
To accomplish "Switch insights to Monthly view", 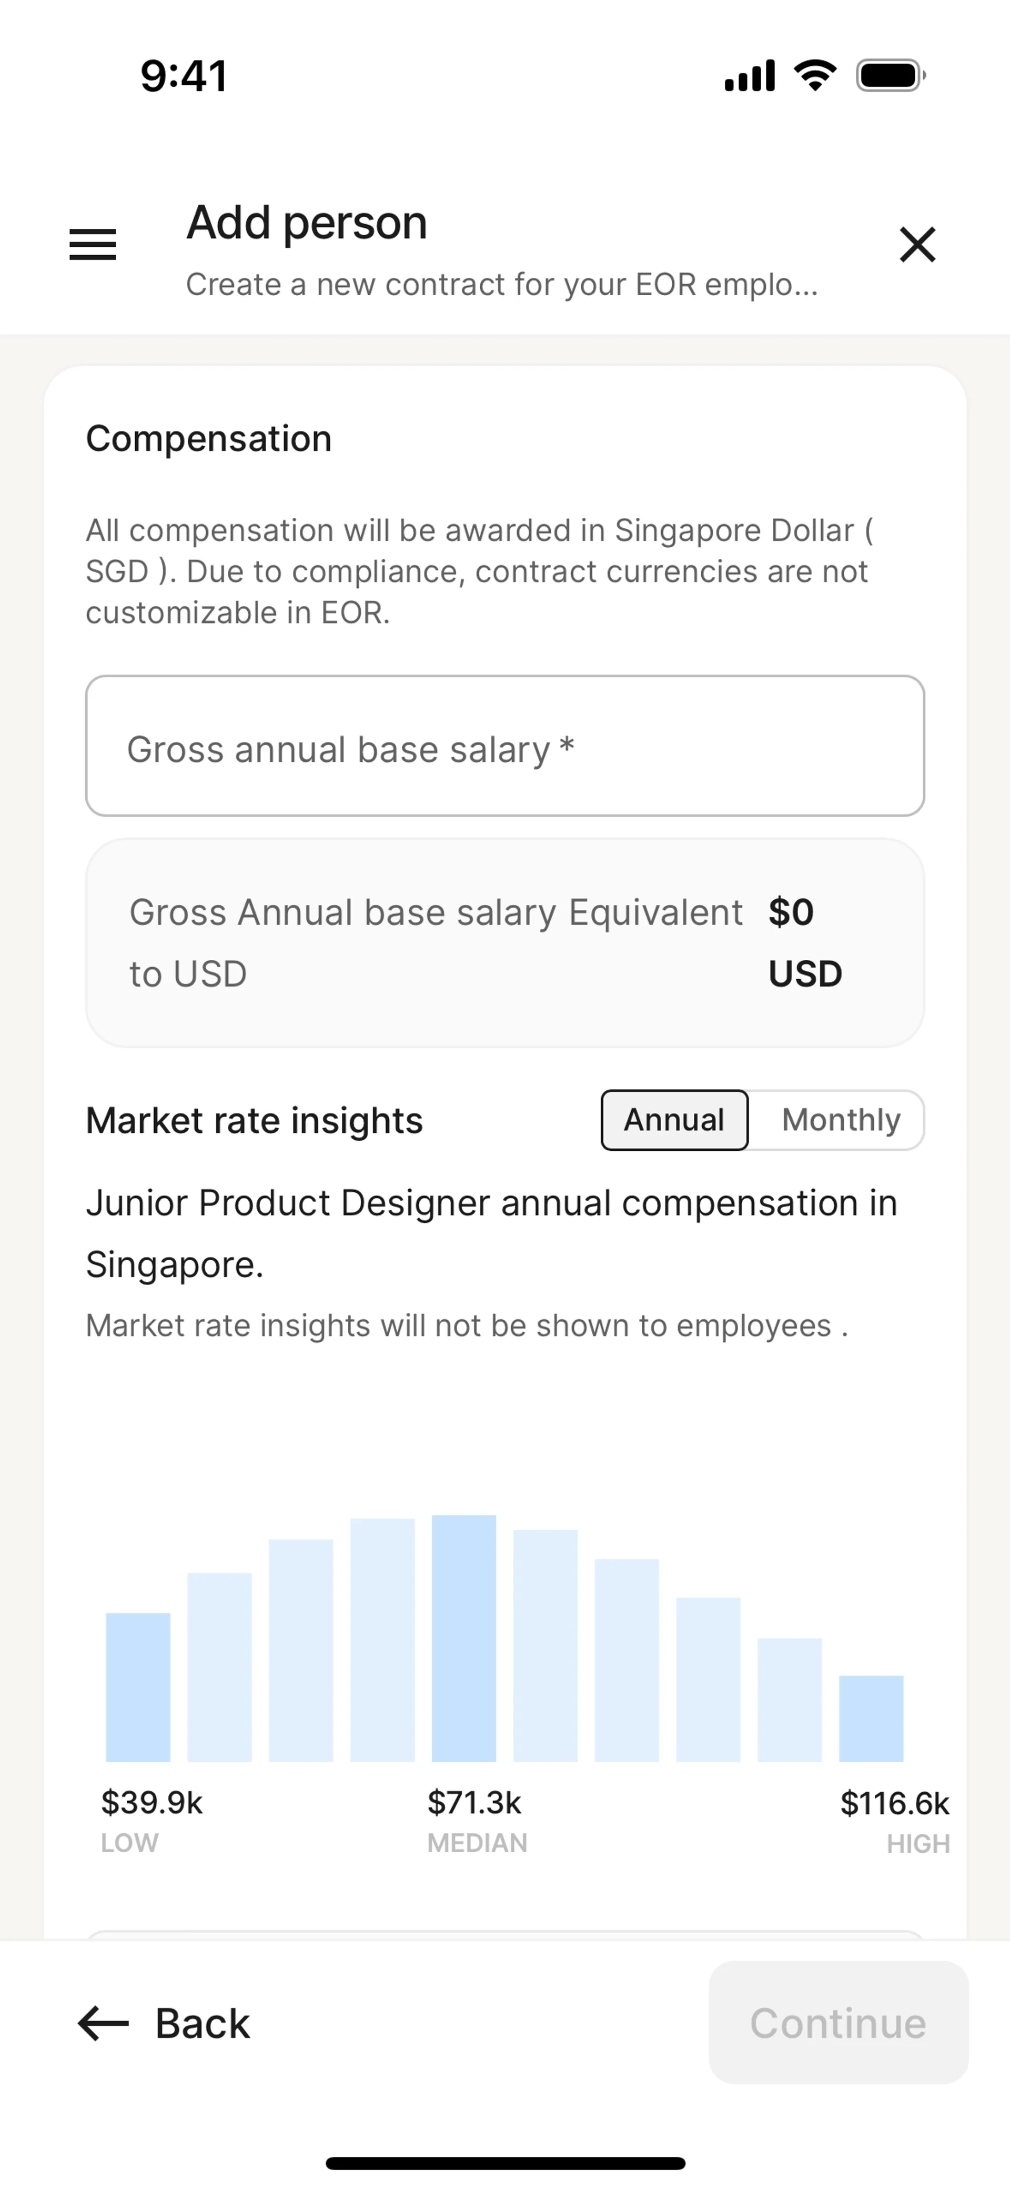I will 840,1120.
